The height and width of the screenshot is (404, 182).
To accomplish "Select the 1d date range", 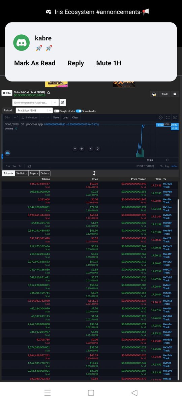I will pos(20,166).
